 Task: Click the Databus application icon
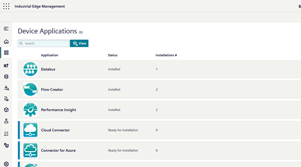[x=30, y=69]
